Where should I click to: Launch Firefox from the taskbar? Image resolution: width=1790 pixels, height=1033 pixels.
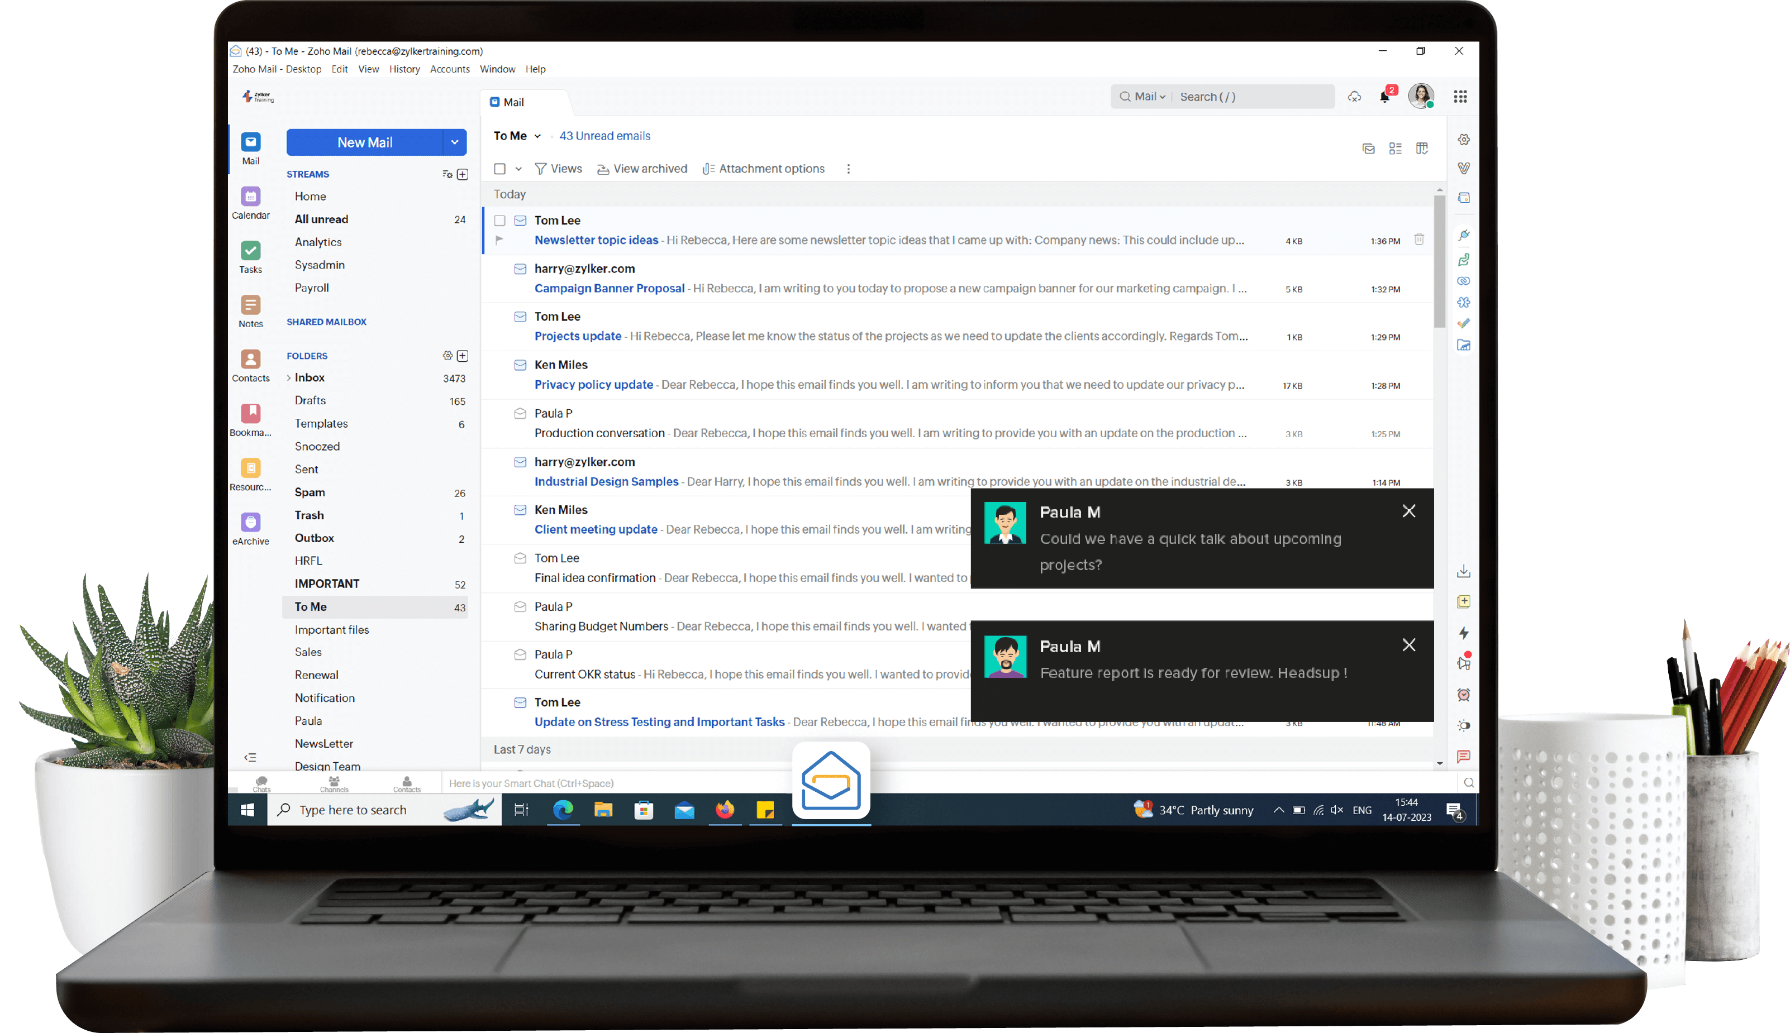click(725, 810)
